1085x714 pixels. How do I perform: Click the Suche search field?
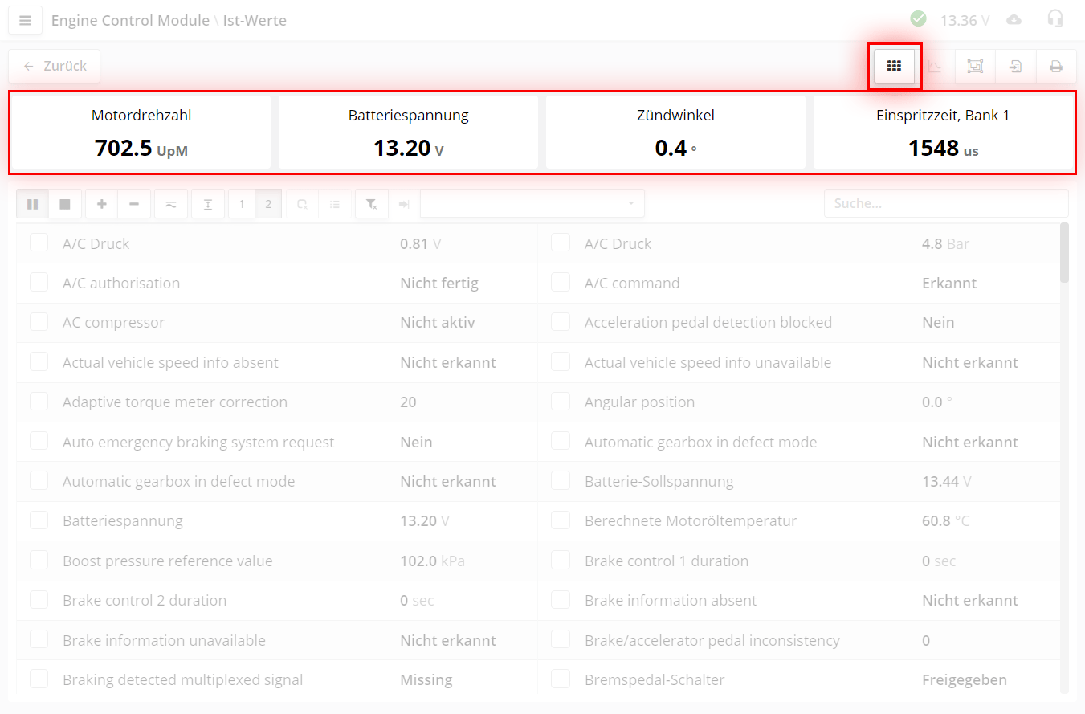[x=945, y=204]
